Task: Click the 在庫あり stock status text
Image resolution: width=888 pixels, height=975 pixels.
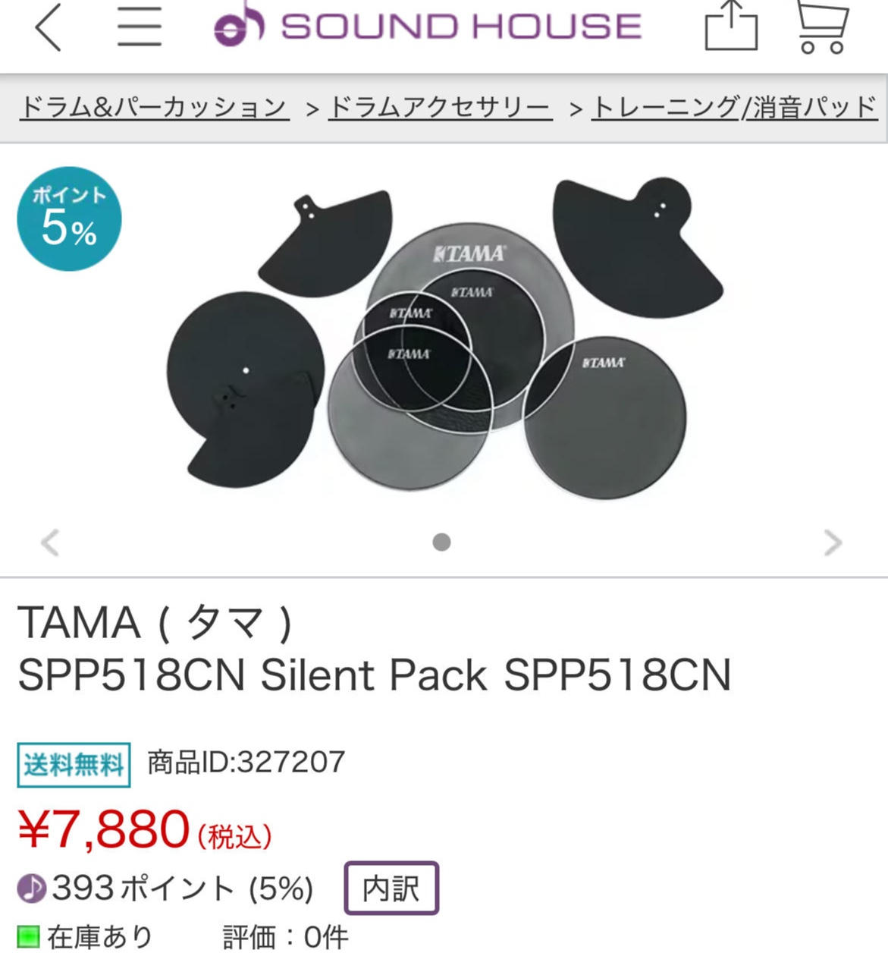Action: tap(100, 937)
